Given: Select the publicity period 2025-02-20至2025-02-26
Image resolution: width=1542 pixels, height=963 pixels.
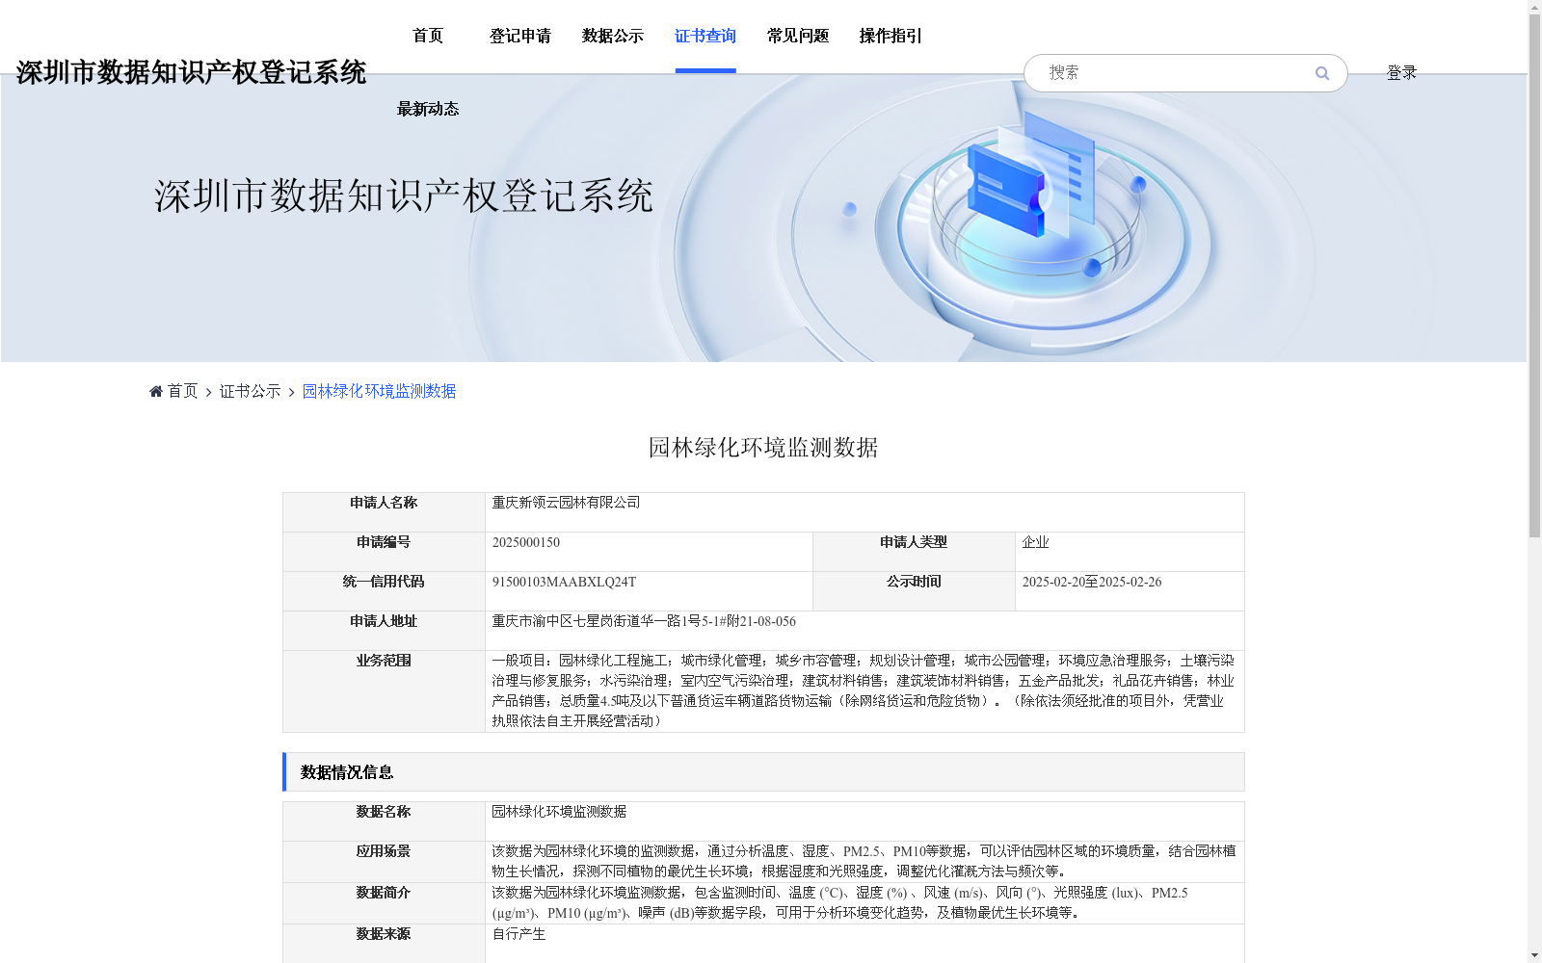Looking at the screenshot, I should (1092, 582).
